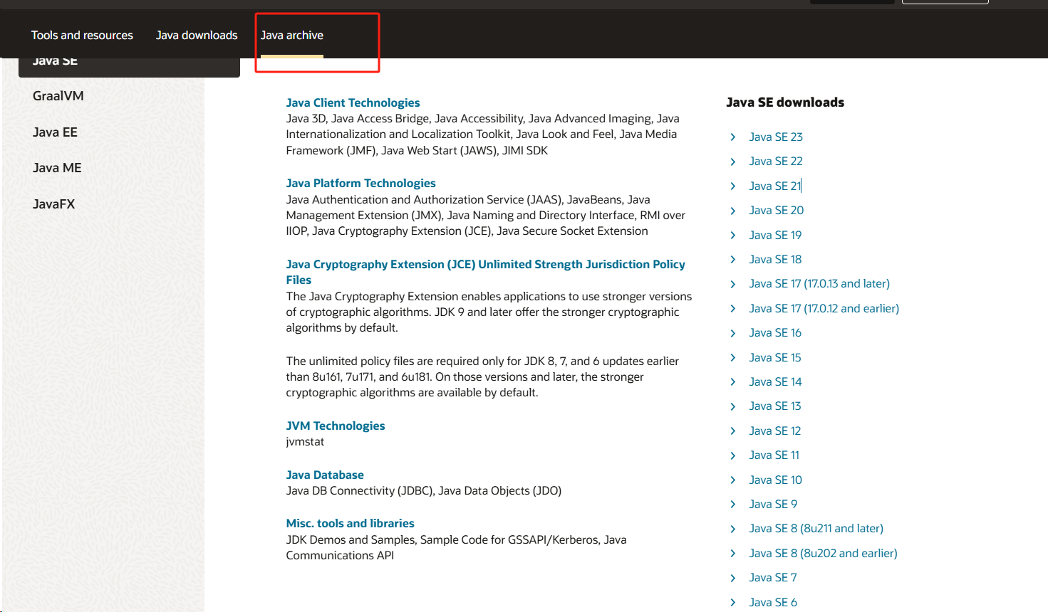Screen dimensions: 1048x612
Task: Click the chevron beside Java SE 13
Action: [x=733, y=406]
